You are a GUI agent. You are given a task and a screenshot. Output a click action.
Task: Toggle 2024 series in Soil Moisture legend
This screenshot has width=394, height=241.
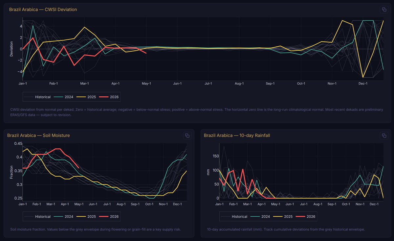coord(63,217)
